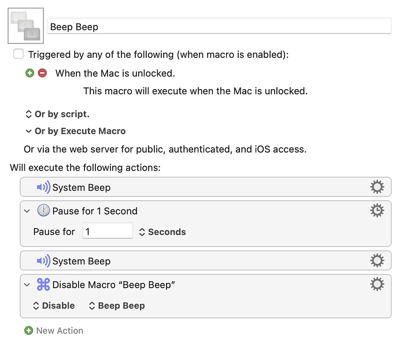The image size is (399, 342).
Task: Open the Disable option dropdown
Action: click(54, 306)
